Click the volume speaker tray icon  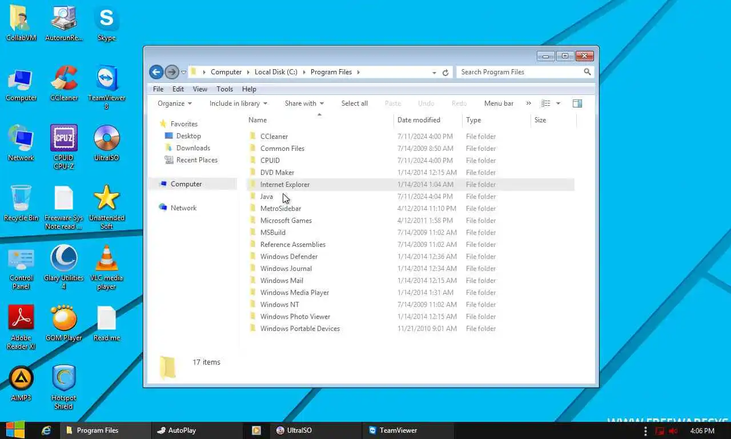pyautogui.click(x=673, y=431)
